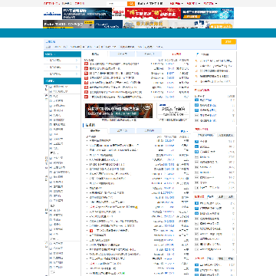Click the first blue rank badge in right panel
Image resolution: width=276 pixels, height=276 pixels.
[x=196, y=100]
